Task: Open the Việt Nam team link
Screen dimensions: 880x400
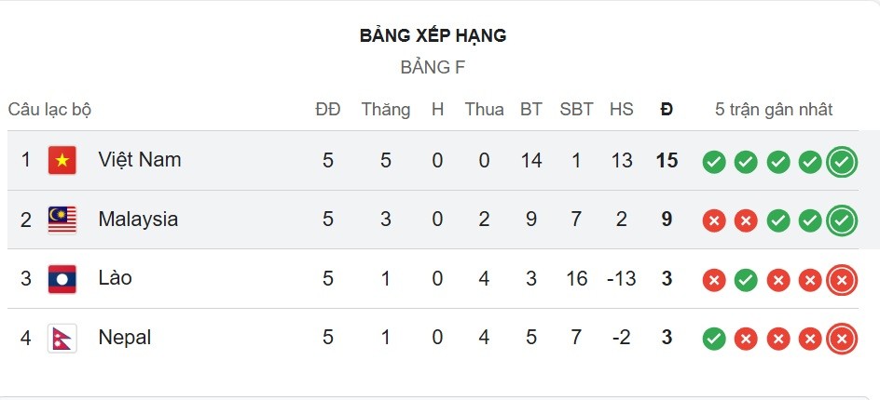Action: point(140,160)
